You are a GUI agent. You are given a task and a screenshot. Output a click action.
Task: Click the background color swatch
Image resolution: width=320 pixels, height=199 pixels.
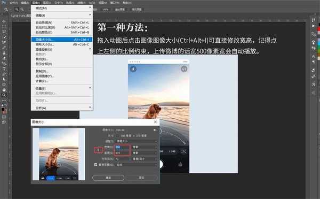click(5, 112)
